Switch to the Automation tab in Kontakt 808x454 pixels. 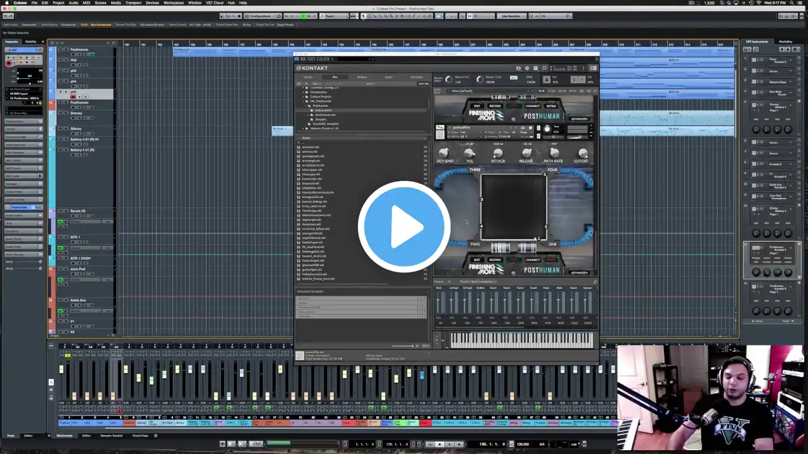417,78
